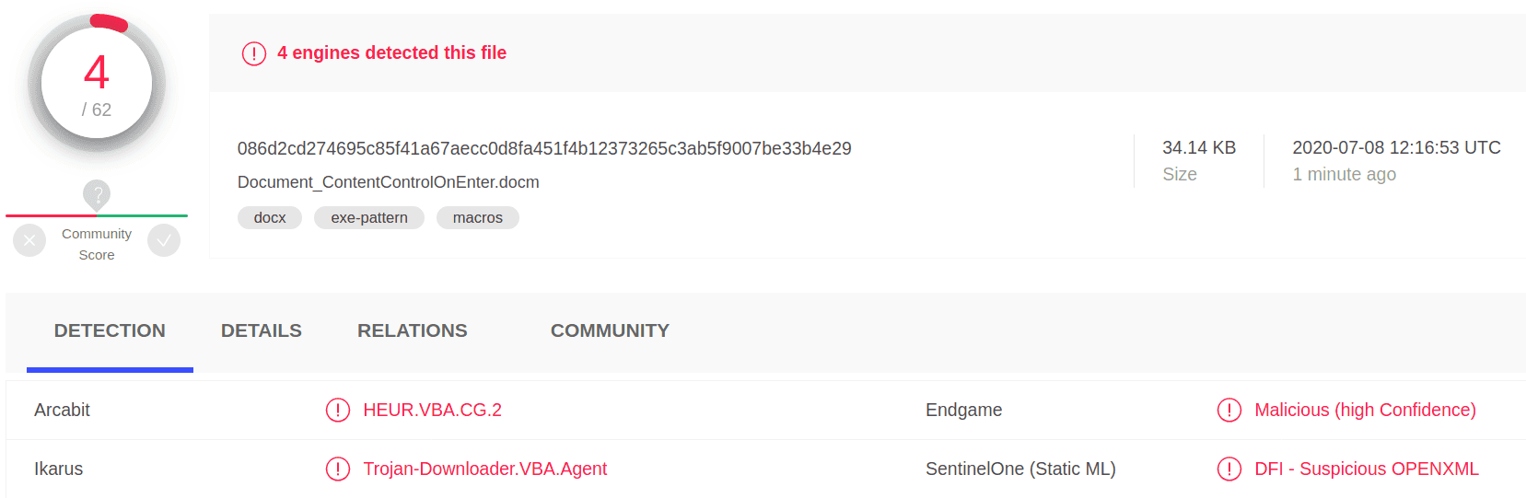Click the alert icon beside DFI - Suspicious OPENXML
The image size is (1526, 498).
pyautogui.click(x=1229, y=469)
